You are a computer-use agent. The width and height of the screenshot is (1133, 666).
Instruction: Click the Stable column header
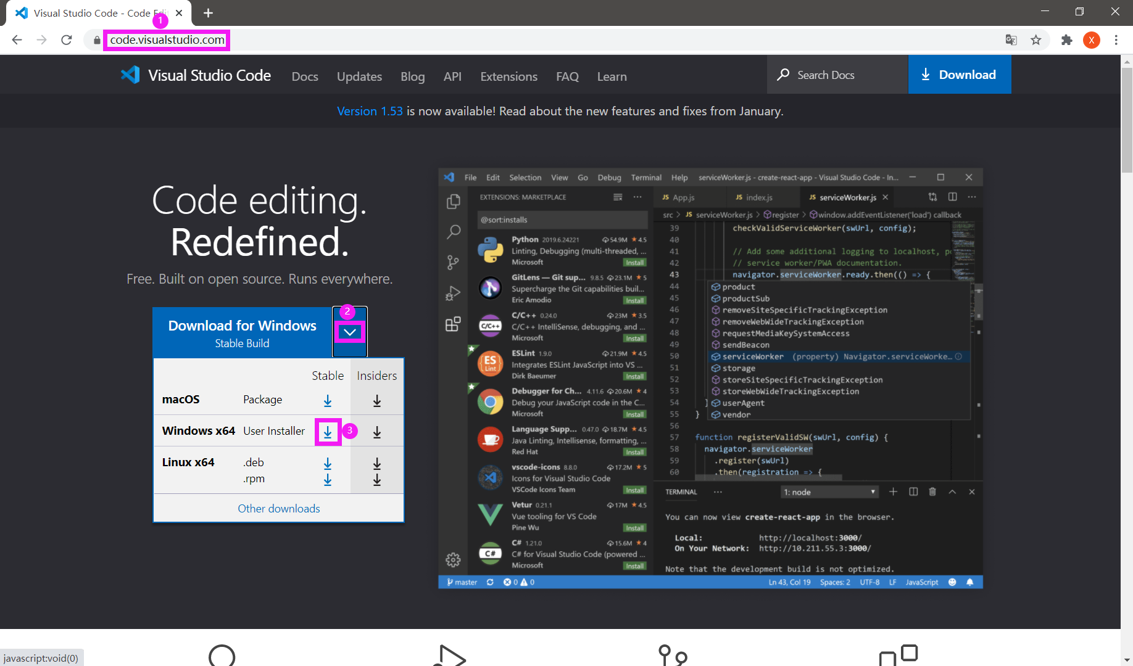pyautogui.click(x=328, y=376)
